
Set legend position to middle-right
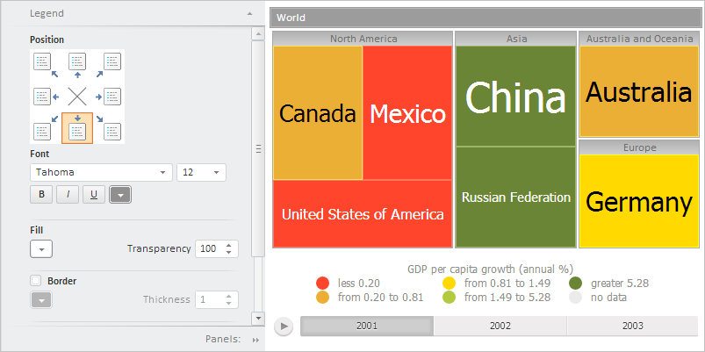coord(112,96)
